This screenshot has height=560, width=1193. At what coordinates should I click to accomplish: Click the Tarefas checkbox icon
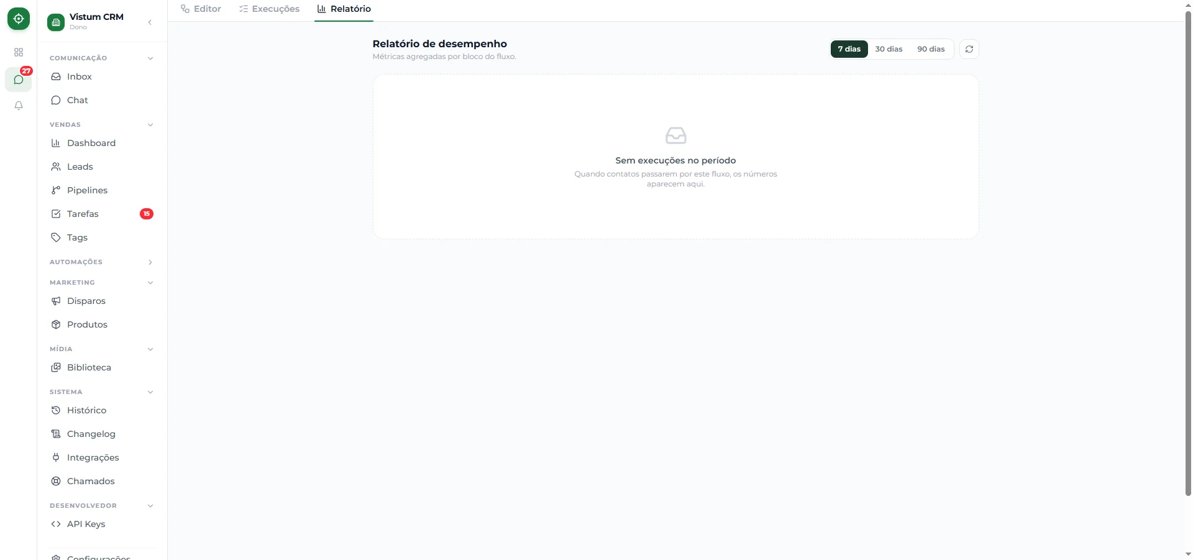click(x=56, y=214)
